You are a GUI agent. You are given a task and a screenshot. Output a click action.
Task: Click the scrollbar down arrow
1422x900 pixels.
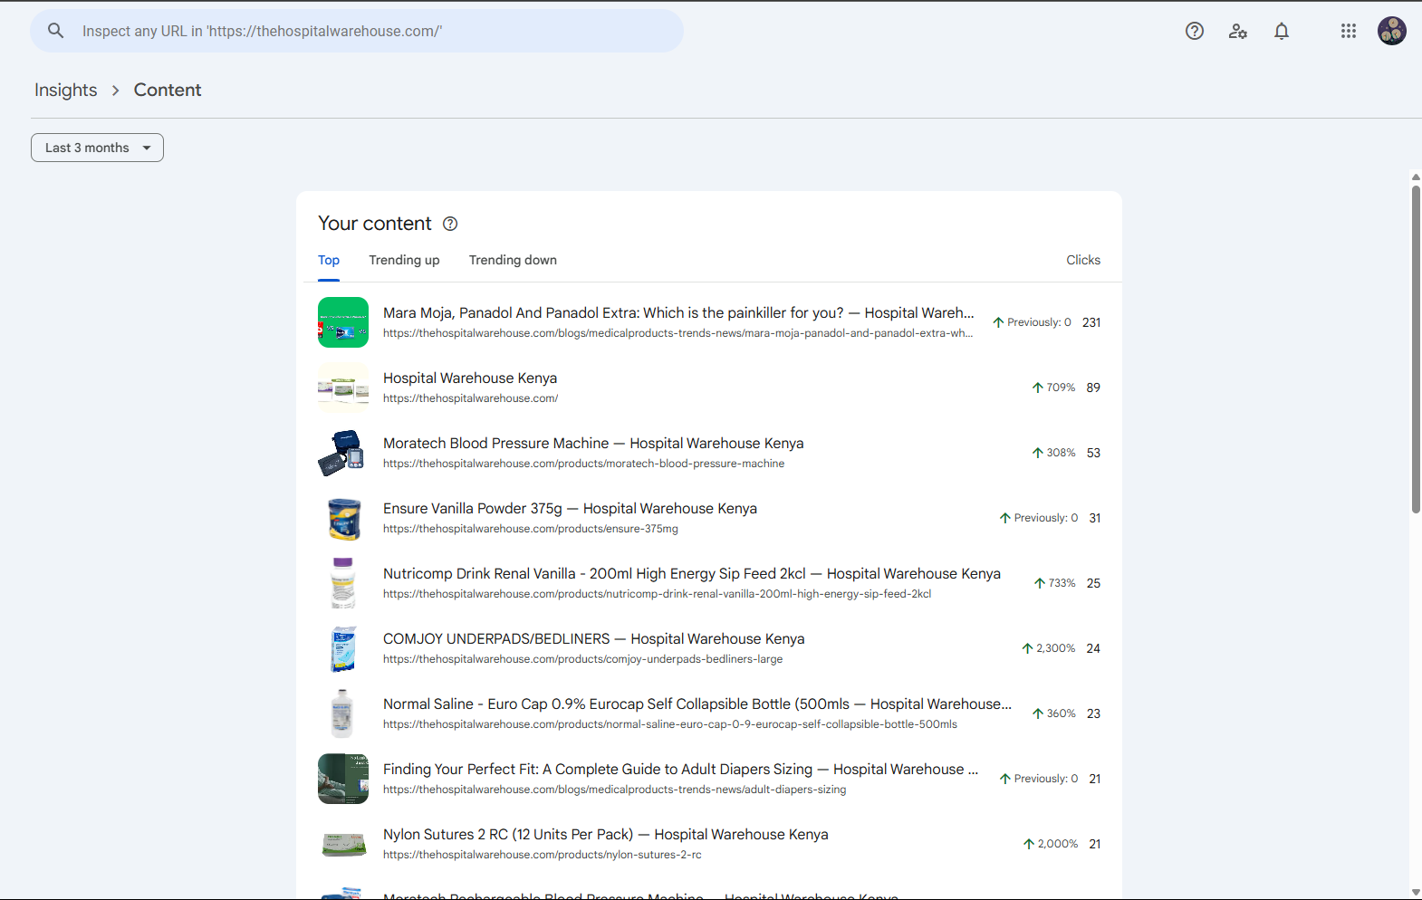coord(1416,892)
